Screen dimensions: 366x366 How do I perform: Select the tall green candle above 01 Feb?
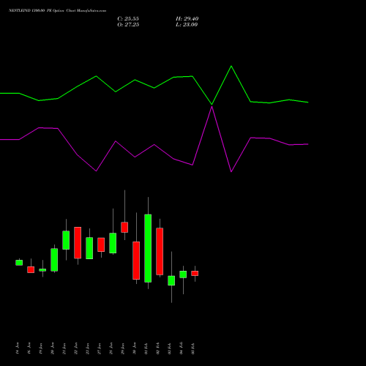coord(148,248)
